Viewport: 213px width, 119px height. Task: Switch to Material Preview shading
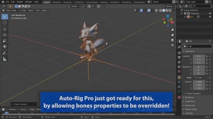point(167,11)
